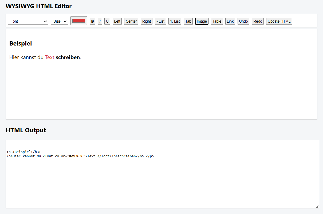Insert a bullet list
Image resolution: width=323 pixels, height=214 pixels.
tap(160, 21)
